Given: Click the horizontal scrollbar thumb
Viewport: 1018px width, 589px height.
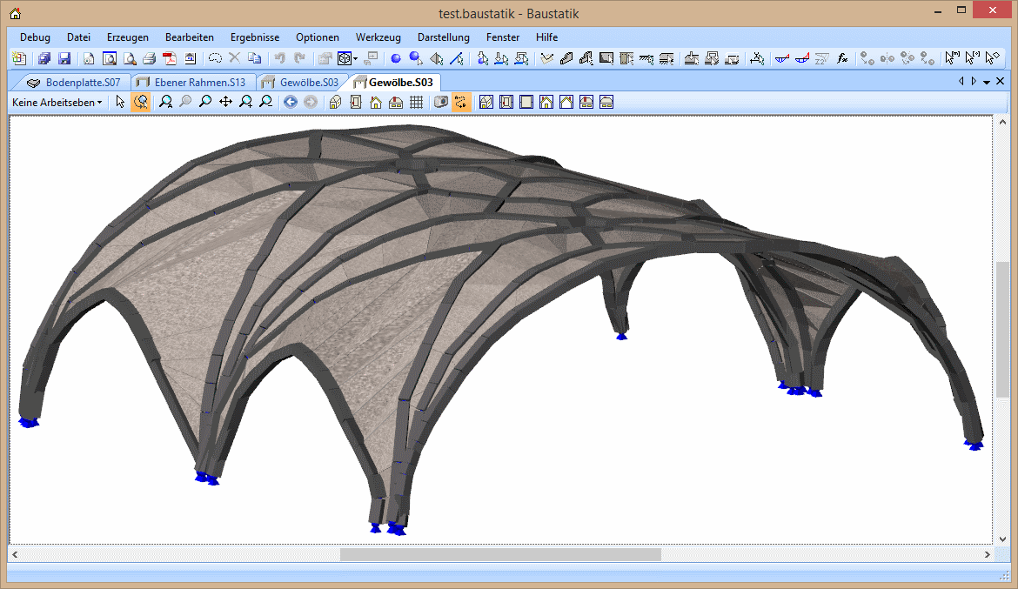Looking at the screenshot, I should [x=500, y=554].
